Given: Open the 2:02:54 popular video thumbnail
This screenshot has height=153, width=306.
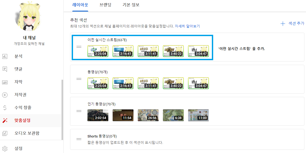Looking at the screenshot, I should [98, 115].
